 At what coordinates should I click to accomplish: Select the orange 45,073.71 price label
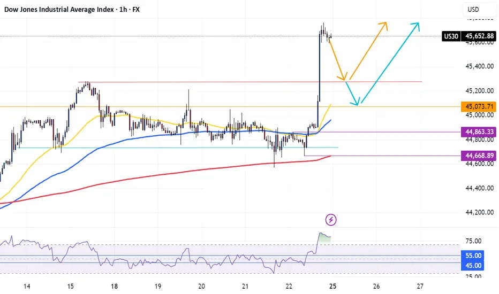coord(478,106)
